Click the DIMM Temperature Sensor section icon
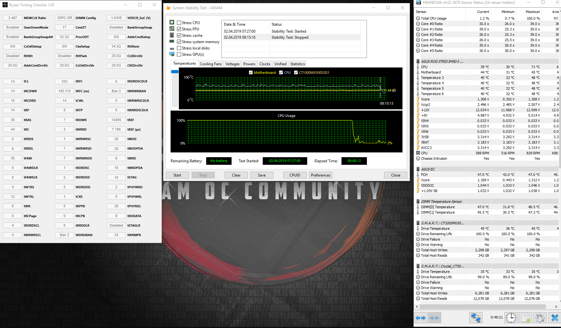The height and width of the screenshot is (328, 561). (418, 202)
